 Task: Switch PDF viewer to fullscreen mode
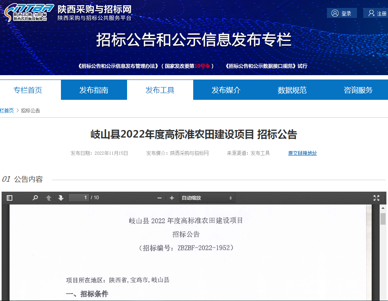click(376, 198)
